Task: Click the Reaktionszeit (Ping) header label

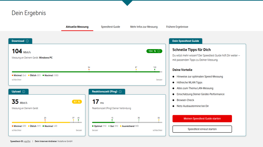Action: pyautogui.click(x=105, y=92)
